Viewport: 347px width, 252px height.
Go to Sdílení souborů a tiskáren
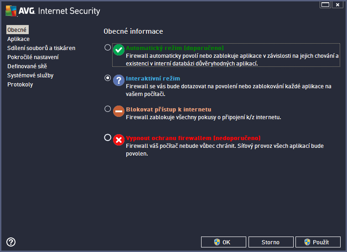(x=41, y=48)
